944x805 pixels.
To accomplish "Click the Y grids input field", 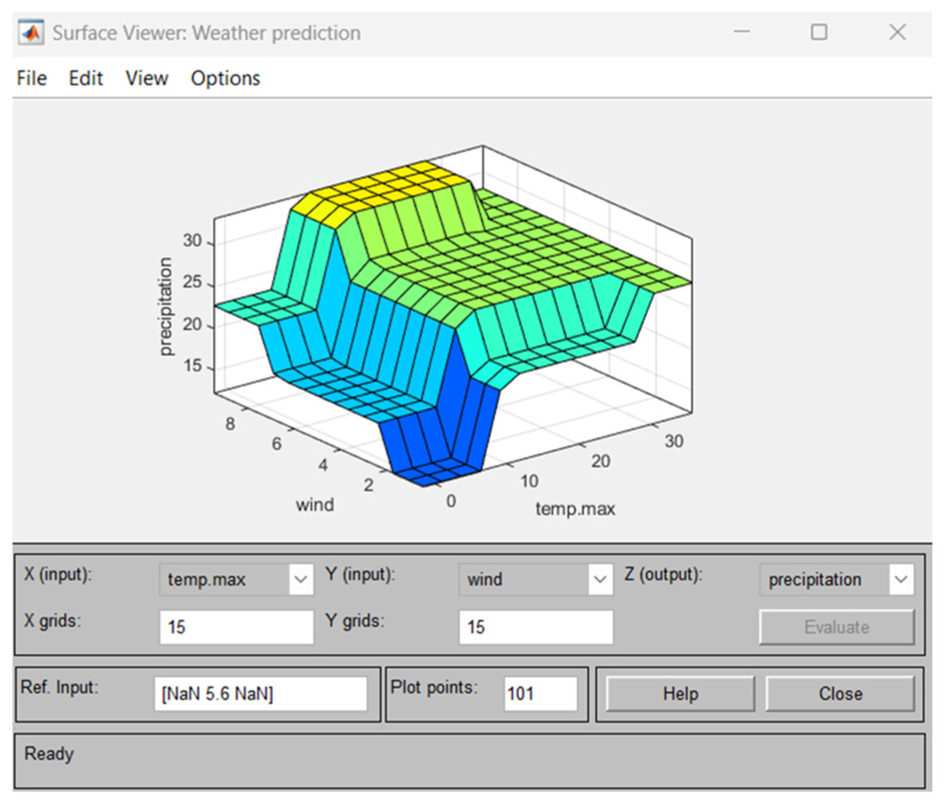I will click(535, 626).
